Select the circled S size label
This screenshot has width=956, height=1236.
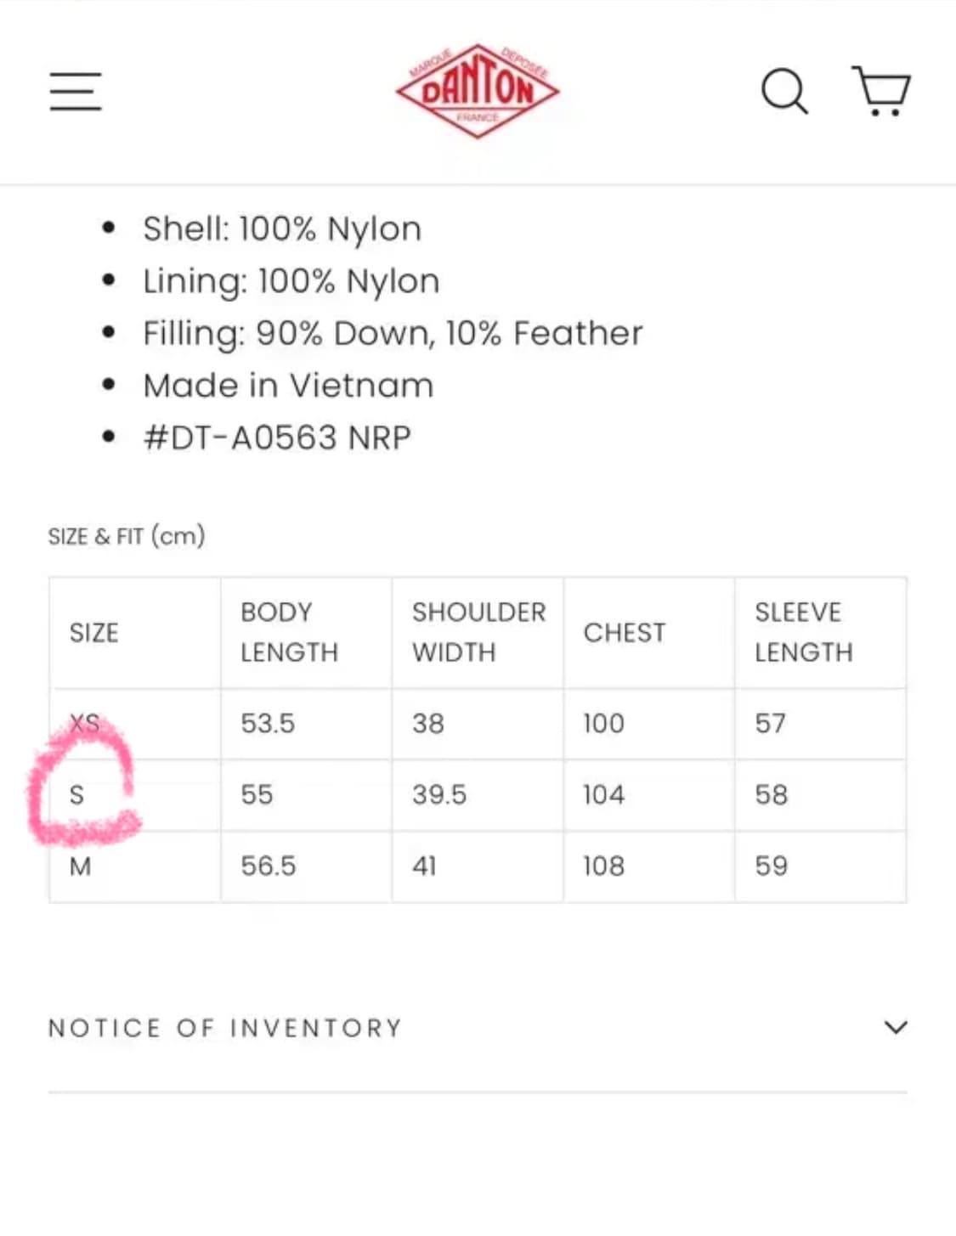[76, 795]
